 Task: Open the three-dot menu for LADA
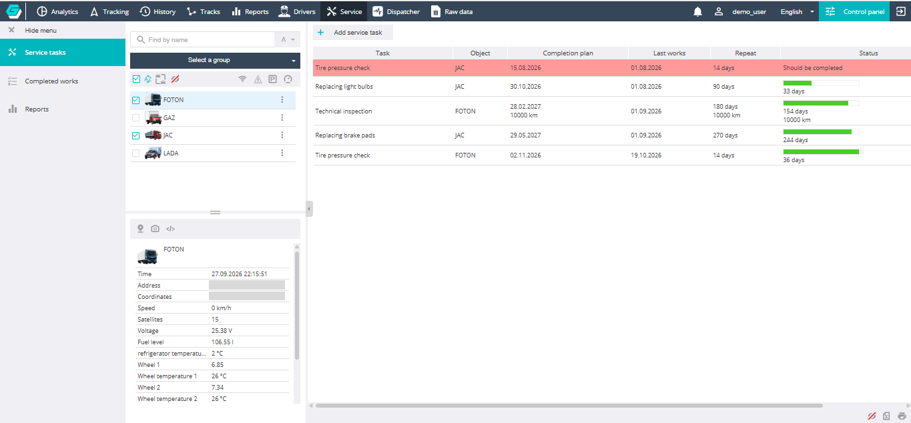tap(282, 153)
